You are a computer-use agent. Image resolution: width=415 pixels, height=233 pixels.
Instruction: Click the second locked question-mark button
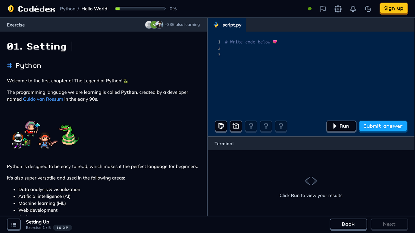(266, 126)
